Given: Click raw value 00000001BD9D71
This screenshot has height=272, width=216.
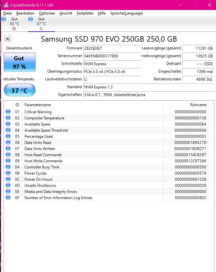Looking at the screenshot, I should 190,149.
